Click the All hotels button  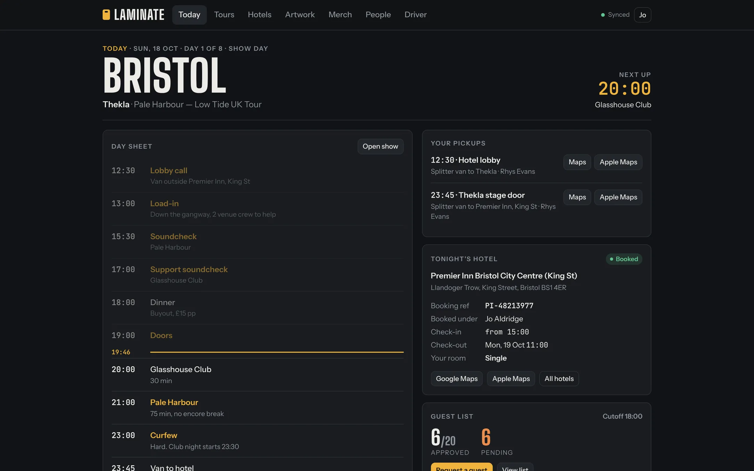tap(559, 379)
